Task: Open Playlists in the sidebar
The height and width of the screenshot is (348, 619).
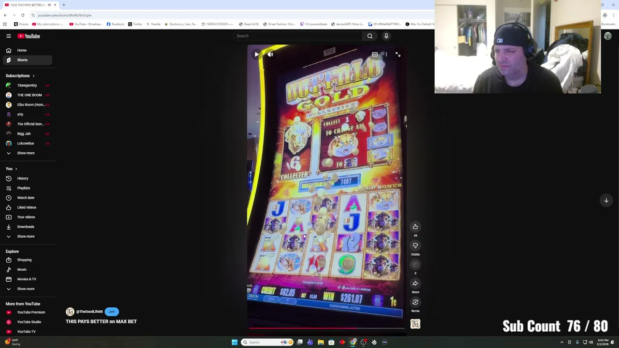Action: click(27, 188)
